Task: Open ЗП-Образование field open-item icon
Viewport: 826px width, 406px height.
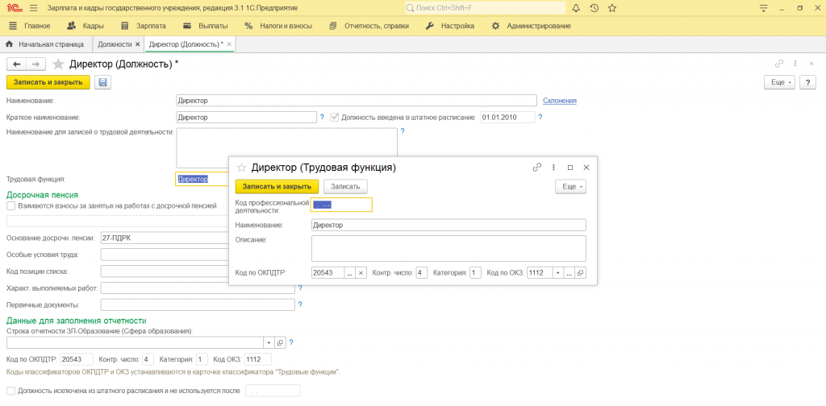Action: (280, 342)
